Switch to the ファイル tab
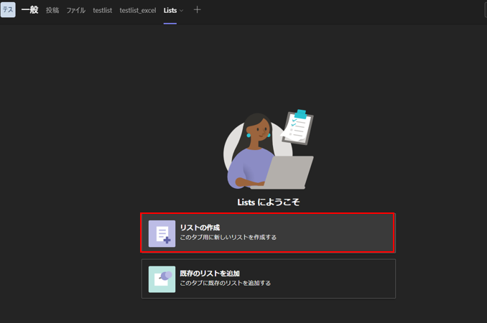487x323 pixels. [x=76, y=10]
